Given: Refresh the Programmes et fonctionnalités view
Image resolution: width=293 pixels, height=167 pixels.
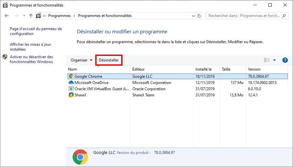Looking at the screenshot, I should click(199, 16).
